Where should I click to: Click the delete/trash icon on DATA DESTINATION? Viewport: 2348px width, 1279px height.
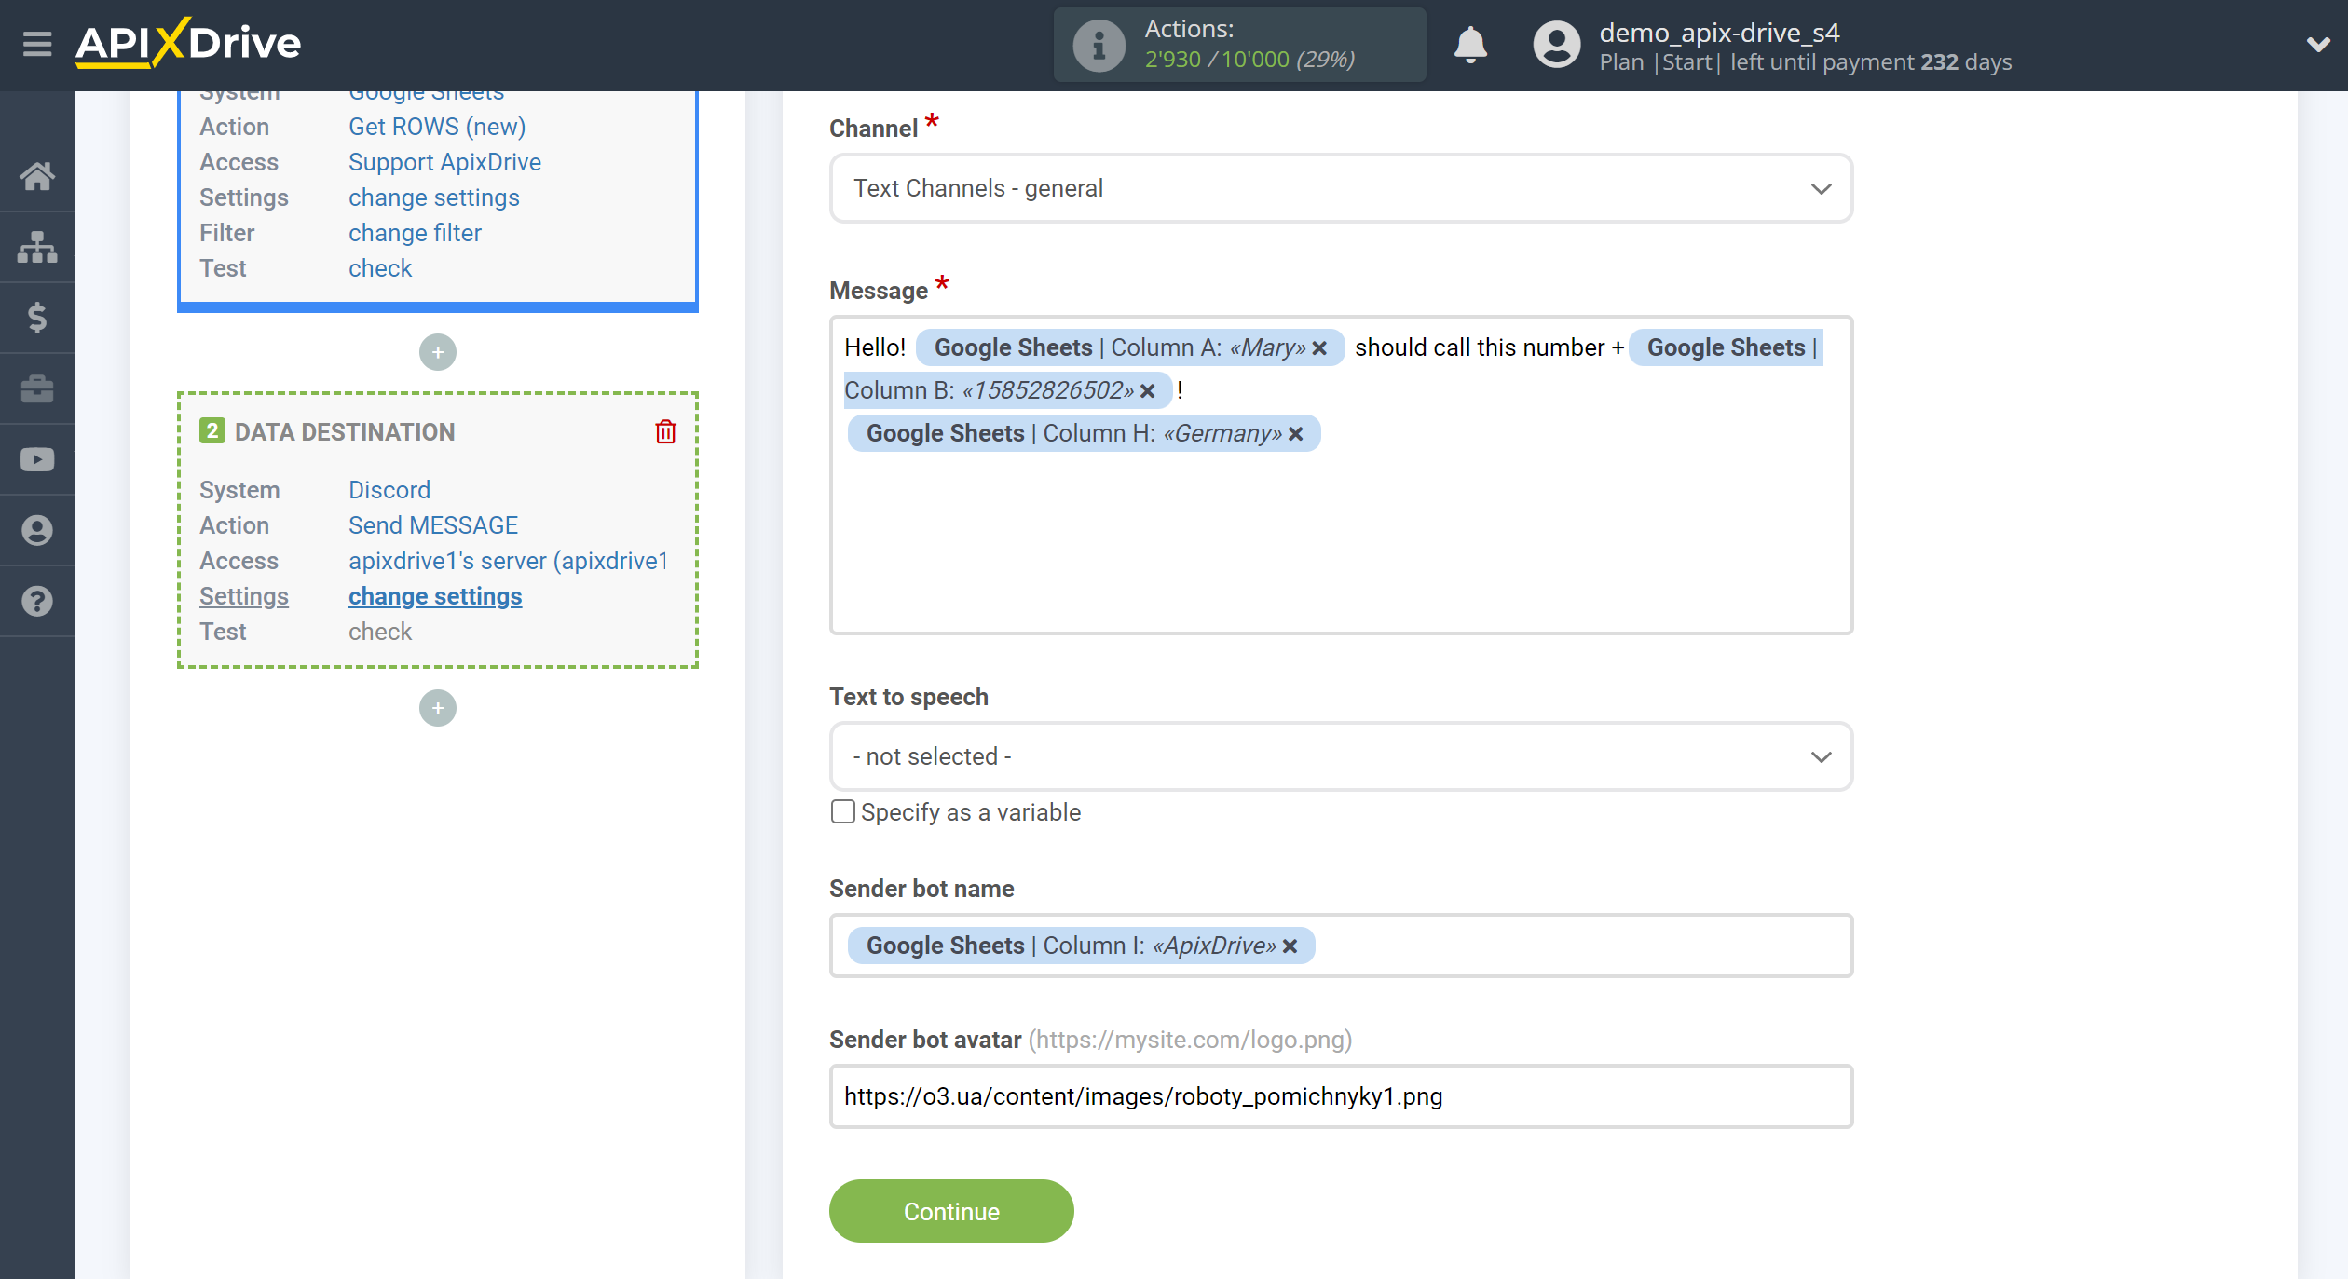[666, 431]
